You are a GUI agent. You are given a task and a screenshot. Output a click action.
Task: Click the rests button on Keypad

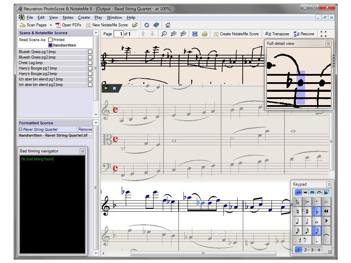(302, 240)
